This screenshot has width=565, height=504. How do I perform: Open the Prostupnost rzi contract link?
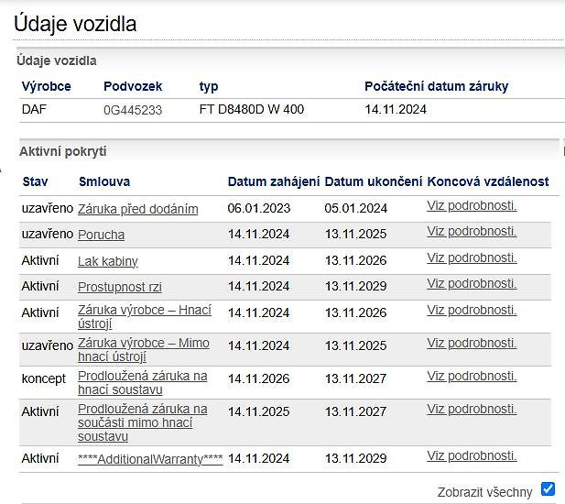[x=120, y=287]
